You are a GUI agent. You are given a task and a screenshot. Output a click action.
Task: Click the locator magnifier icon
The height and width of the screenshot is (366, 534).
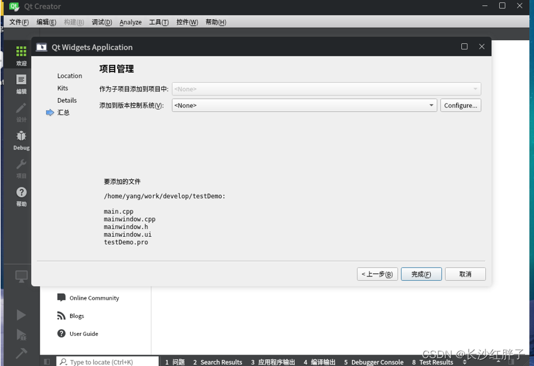point(63,361)
